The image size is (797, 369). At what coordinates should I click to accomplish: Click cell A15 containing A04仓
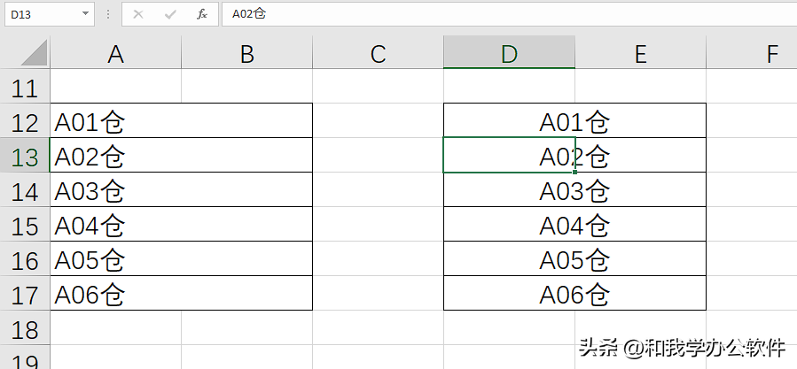(181, 225)
